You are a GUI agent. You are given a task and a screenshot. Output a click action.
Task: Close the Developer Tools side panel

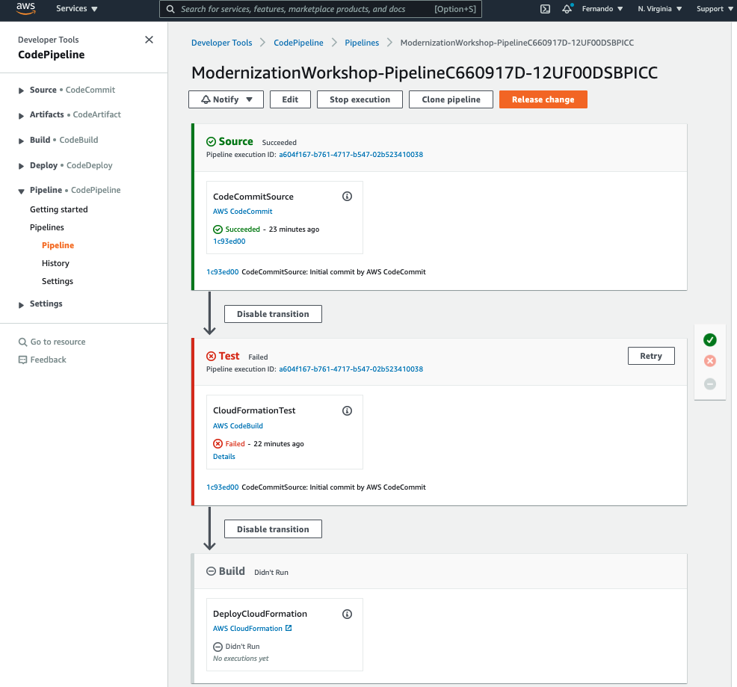point(149,40)
